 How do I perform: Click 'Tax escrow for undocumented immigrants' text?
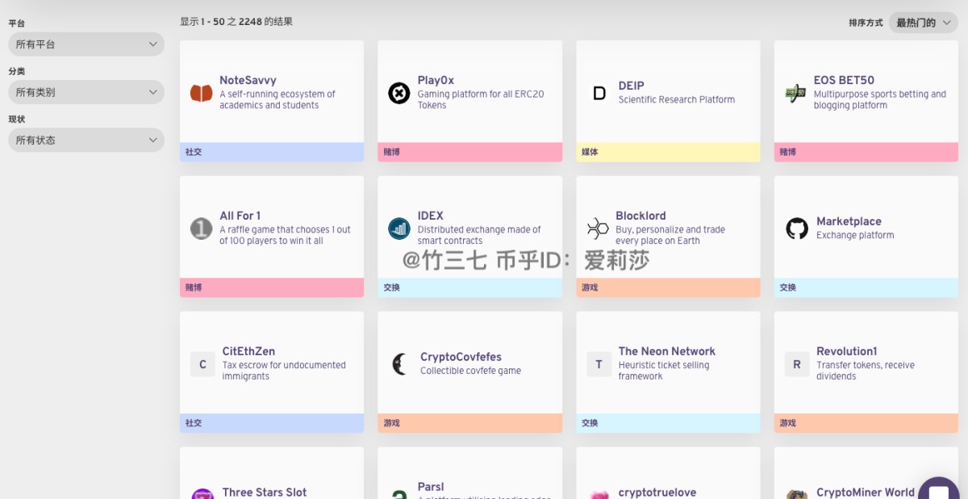point(284,371)
